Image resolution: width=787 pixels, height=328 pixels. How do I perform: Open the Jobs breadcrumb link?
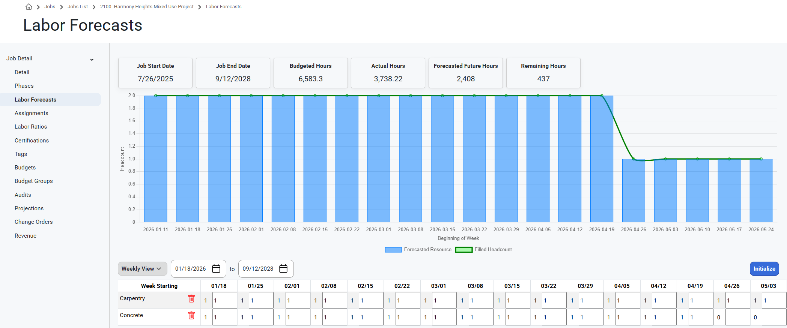50,7
